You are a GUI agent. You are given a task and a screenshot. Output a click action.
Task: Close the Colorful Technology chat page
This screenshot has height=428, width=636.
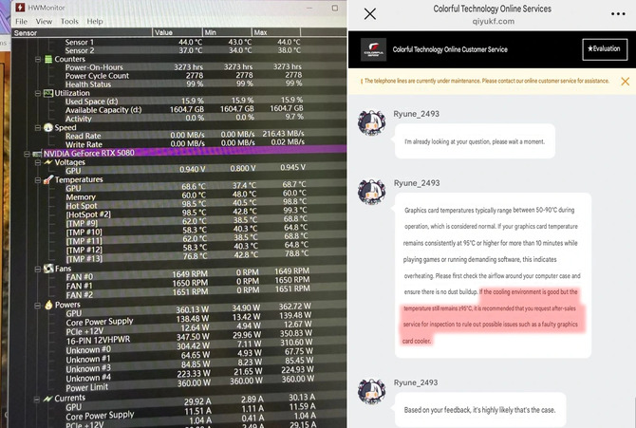(370, 14)
